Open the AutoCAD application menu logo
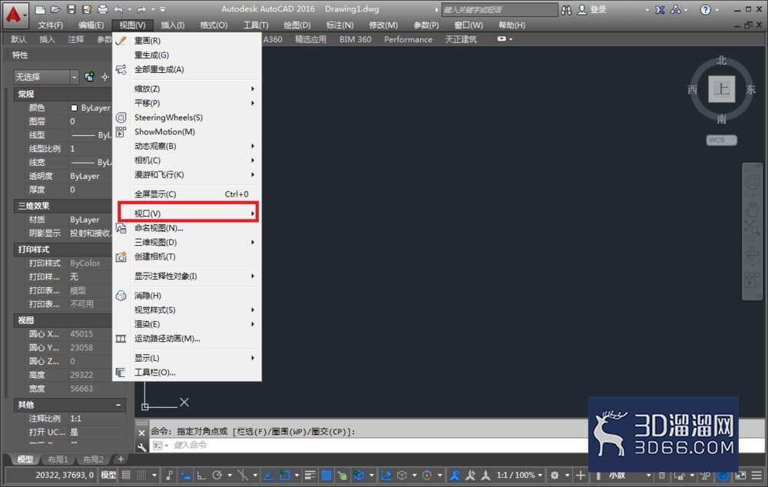 [14, 14]
